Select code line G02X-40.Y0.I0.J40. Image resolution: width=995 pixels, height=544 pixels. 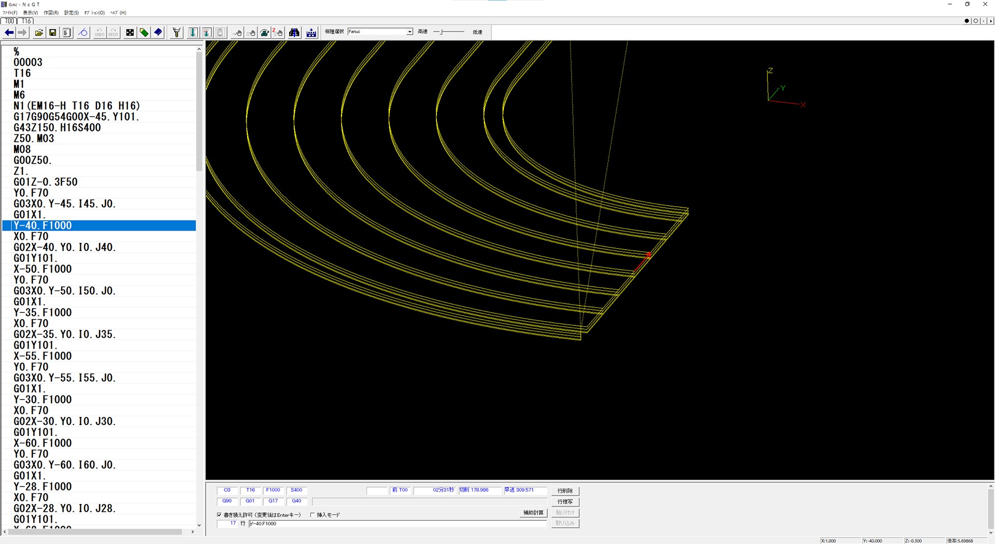point(64,247)
